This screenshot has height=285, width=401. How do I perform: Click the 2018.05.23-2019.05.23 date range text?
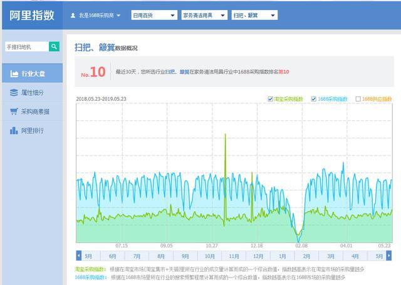[x=101, y=99]
